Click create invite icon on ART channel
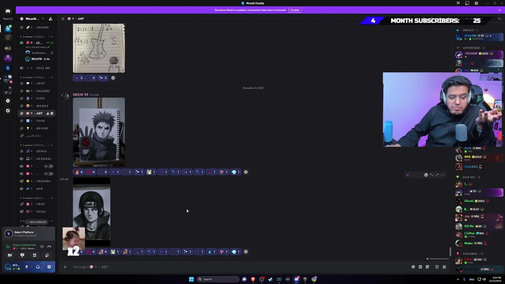This screenshot has width=505, height=284. pos(48,113)
